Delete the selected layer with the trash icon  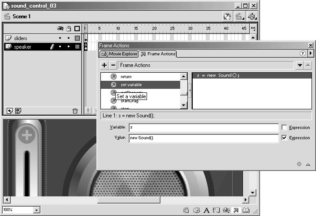(x=75, y=111)
